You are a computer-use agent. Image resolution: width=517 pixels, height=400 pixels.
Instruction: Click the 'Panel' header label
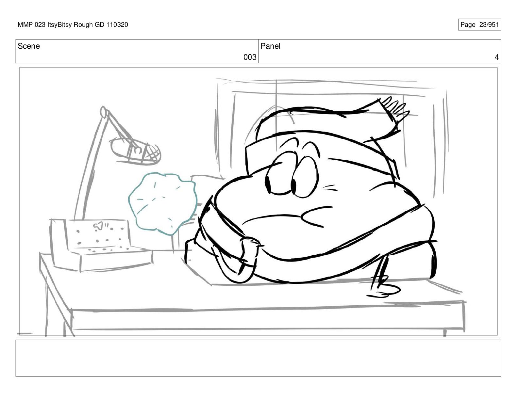[x=271, y=46]
